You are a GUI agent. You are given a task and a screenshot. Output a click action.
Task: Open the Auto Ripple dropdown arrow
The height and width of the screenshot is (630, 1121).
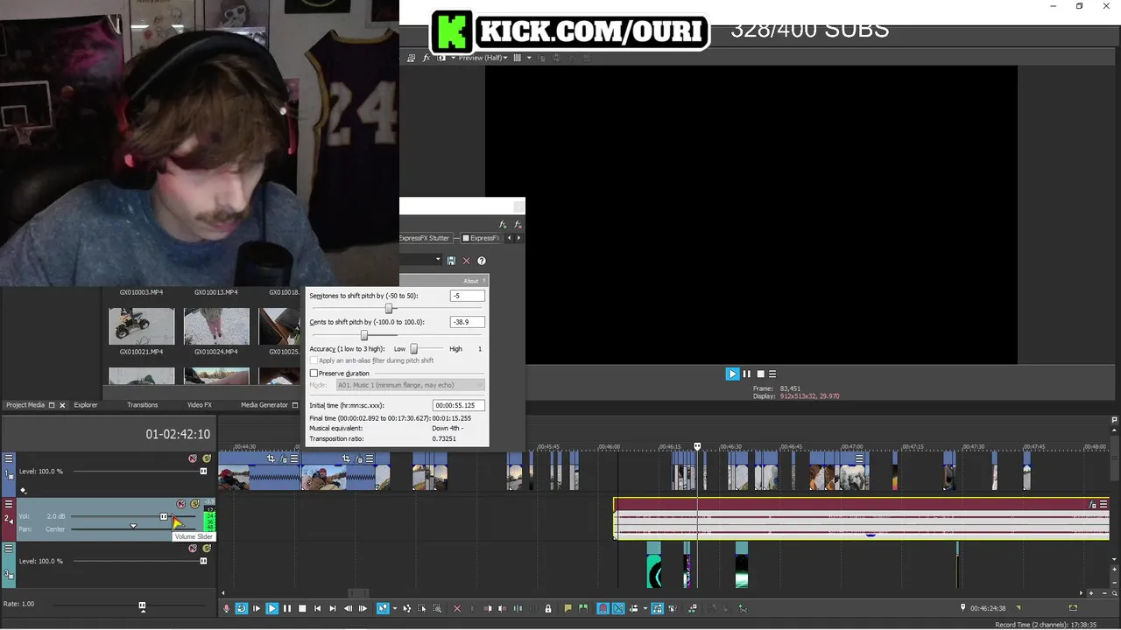pyautogui.click(x=645, y=608)
